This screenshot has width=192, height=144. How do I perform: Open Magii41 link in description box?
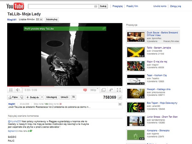(12, 104)
